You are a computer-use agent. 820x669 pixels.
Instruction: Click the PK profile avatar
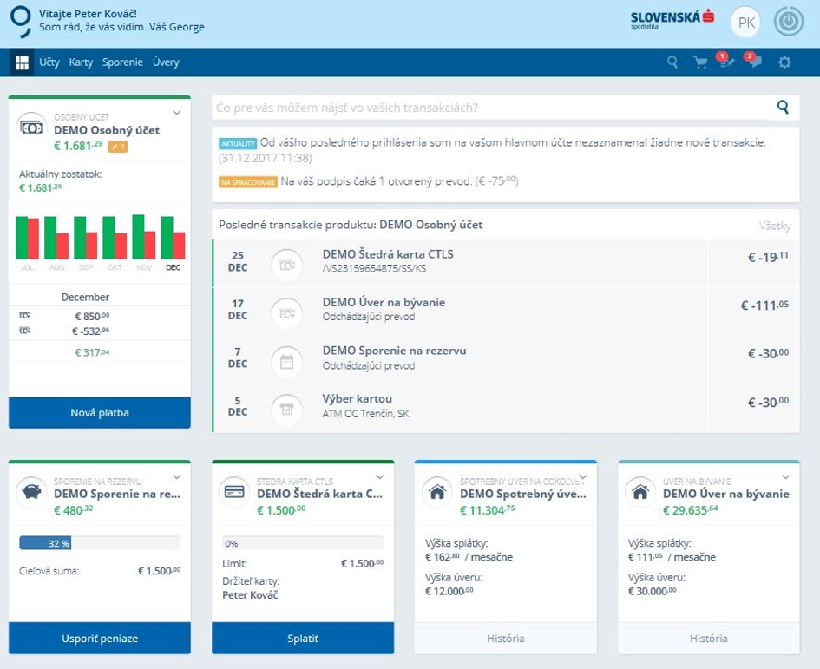pos(745,23)
